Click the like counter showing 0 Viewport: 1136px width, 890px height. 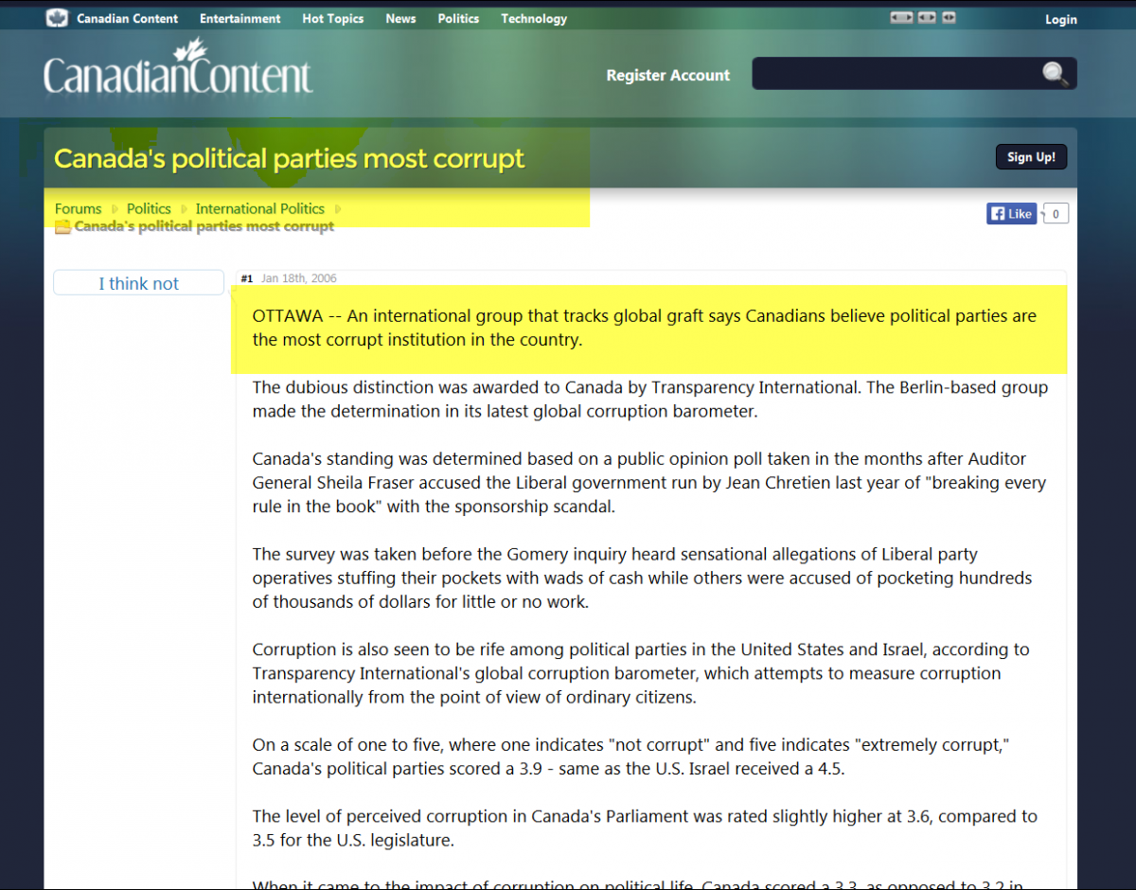click(x=1054, y=213)
